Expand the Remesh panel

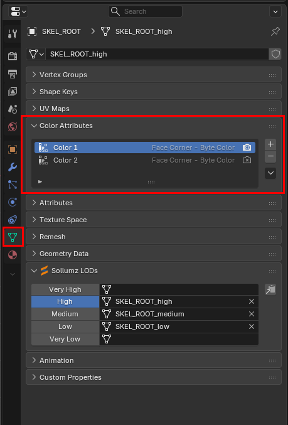(x=154, y=237)
